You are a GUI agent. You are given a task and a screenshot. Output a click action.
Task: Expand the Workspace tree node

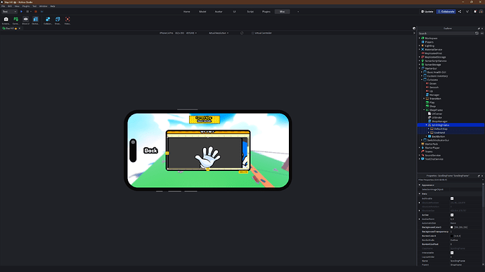tap(420, 39)
